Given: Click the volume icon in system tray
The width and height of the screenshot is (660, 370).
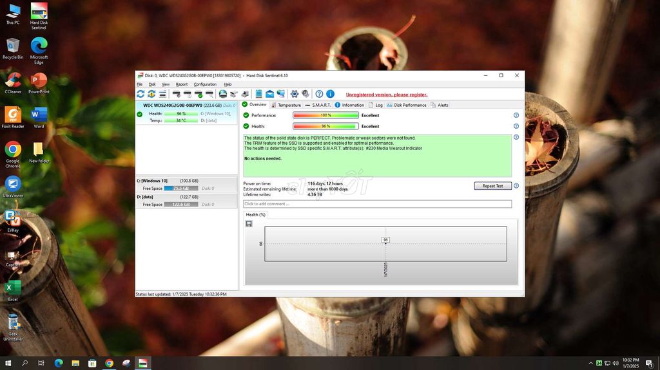Looking at the screenshot, I should pos(616,364).
